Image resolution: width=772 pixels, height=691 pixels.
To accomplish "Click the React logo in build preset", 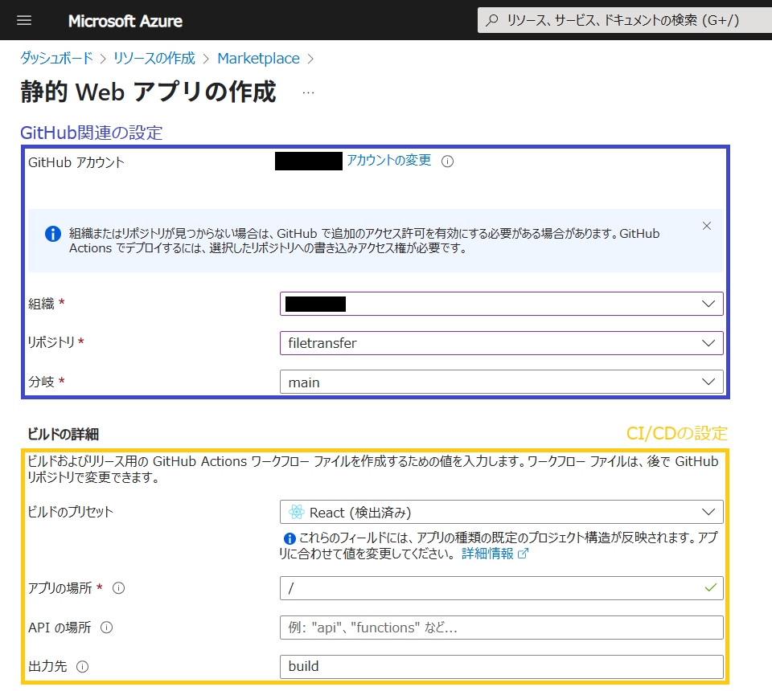I will click(x=297, y=512).
